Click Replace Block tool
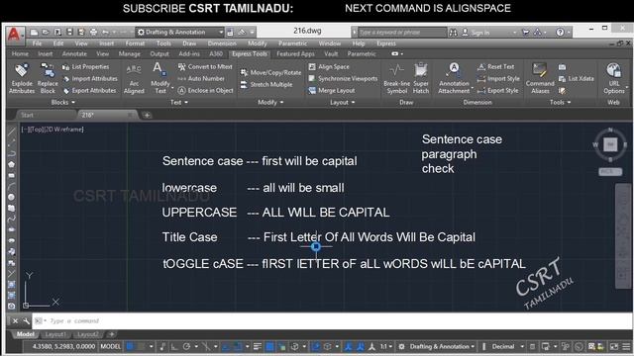 [x=48, y=79]
